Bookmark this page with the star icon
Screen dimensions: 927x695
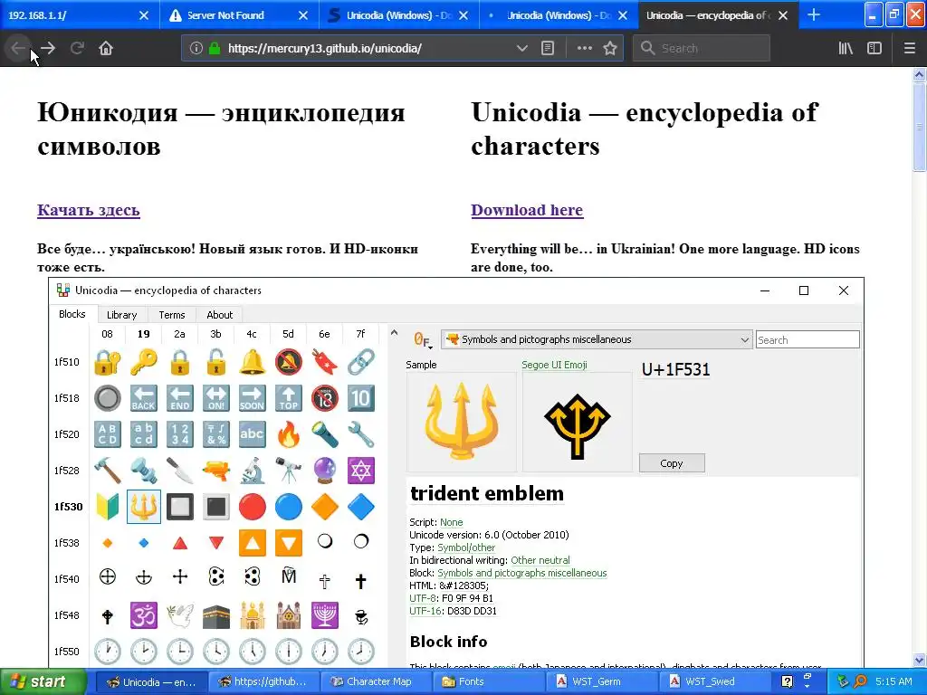(610, 48)
